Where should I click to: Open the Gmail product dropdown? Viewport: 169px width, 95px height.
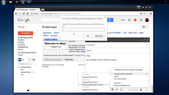(22, 27)
